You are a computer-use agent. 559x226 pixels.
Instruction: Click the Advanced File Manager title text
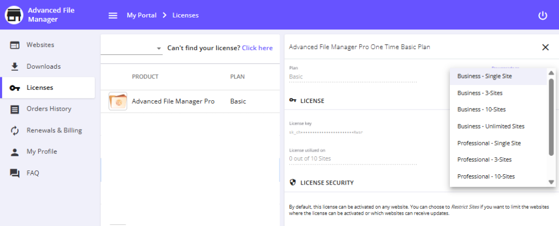(x=51, y=15)
